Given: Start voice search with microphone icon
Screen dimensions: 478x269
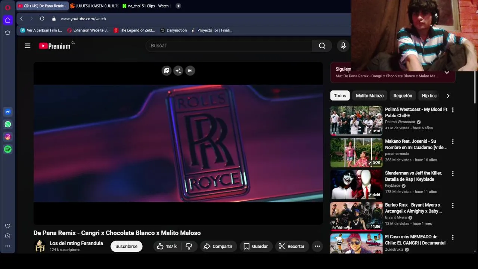Looking at the screenshot, I should click(343, 46).
